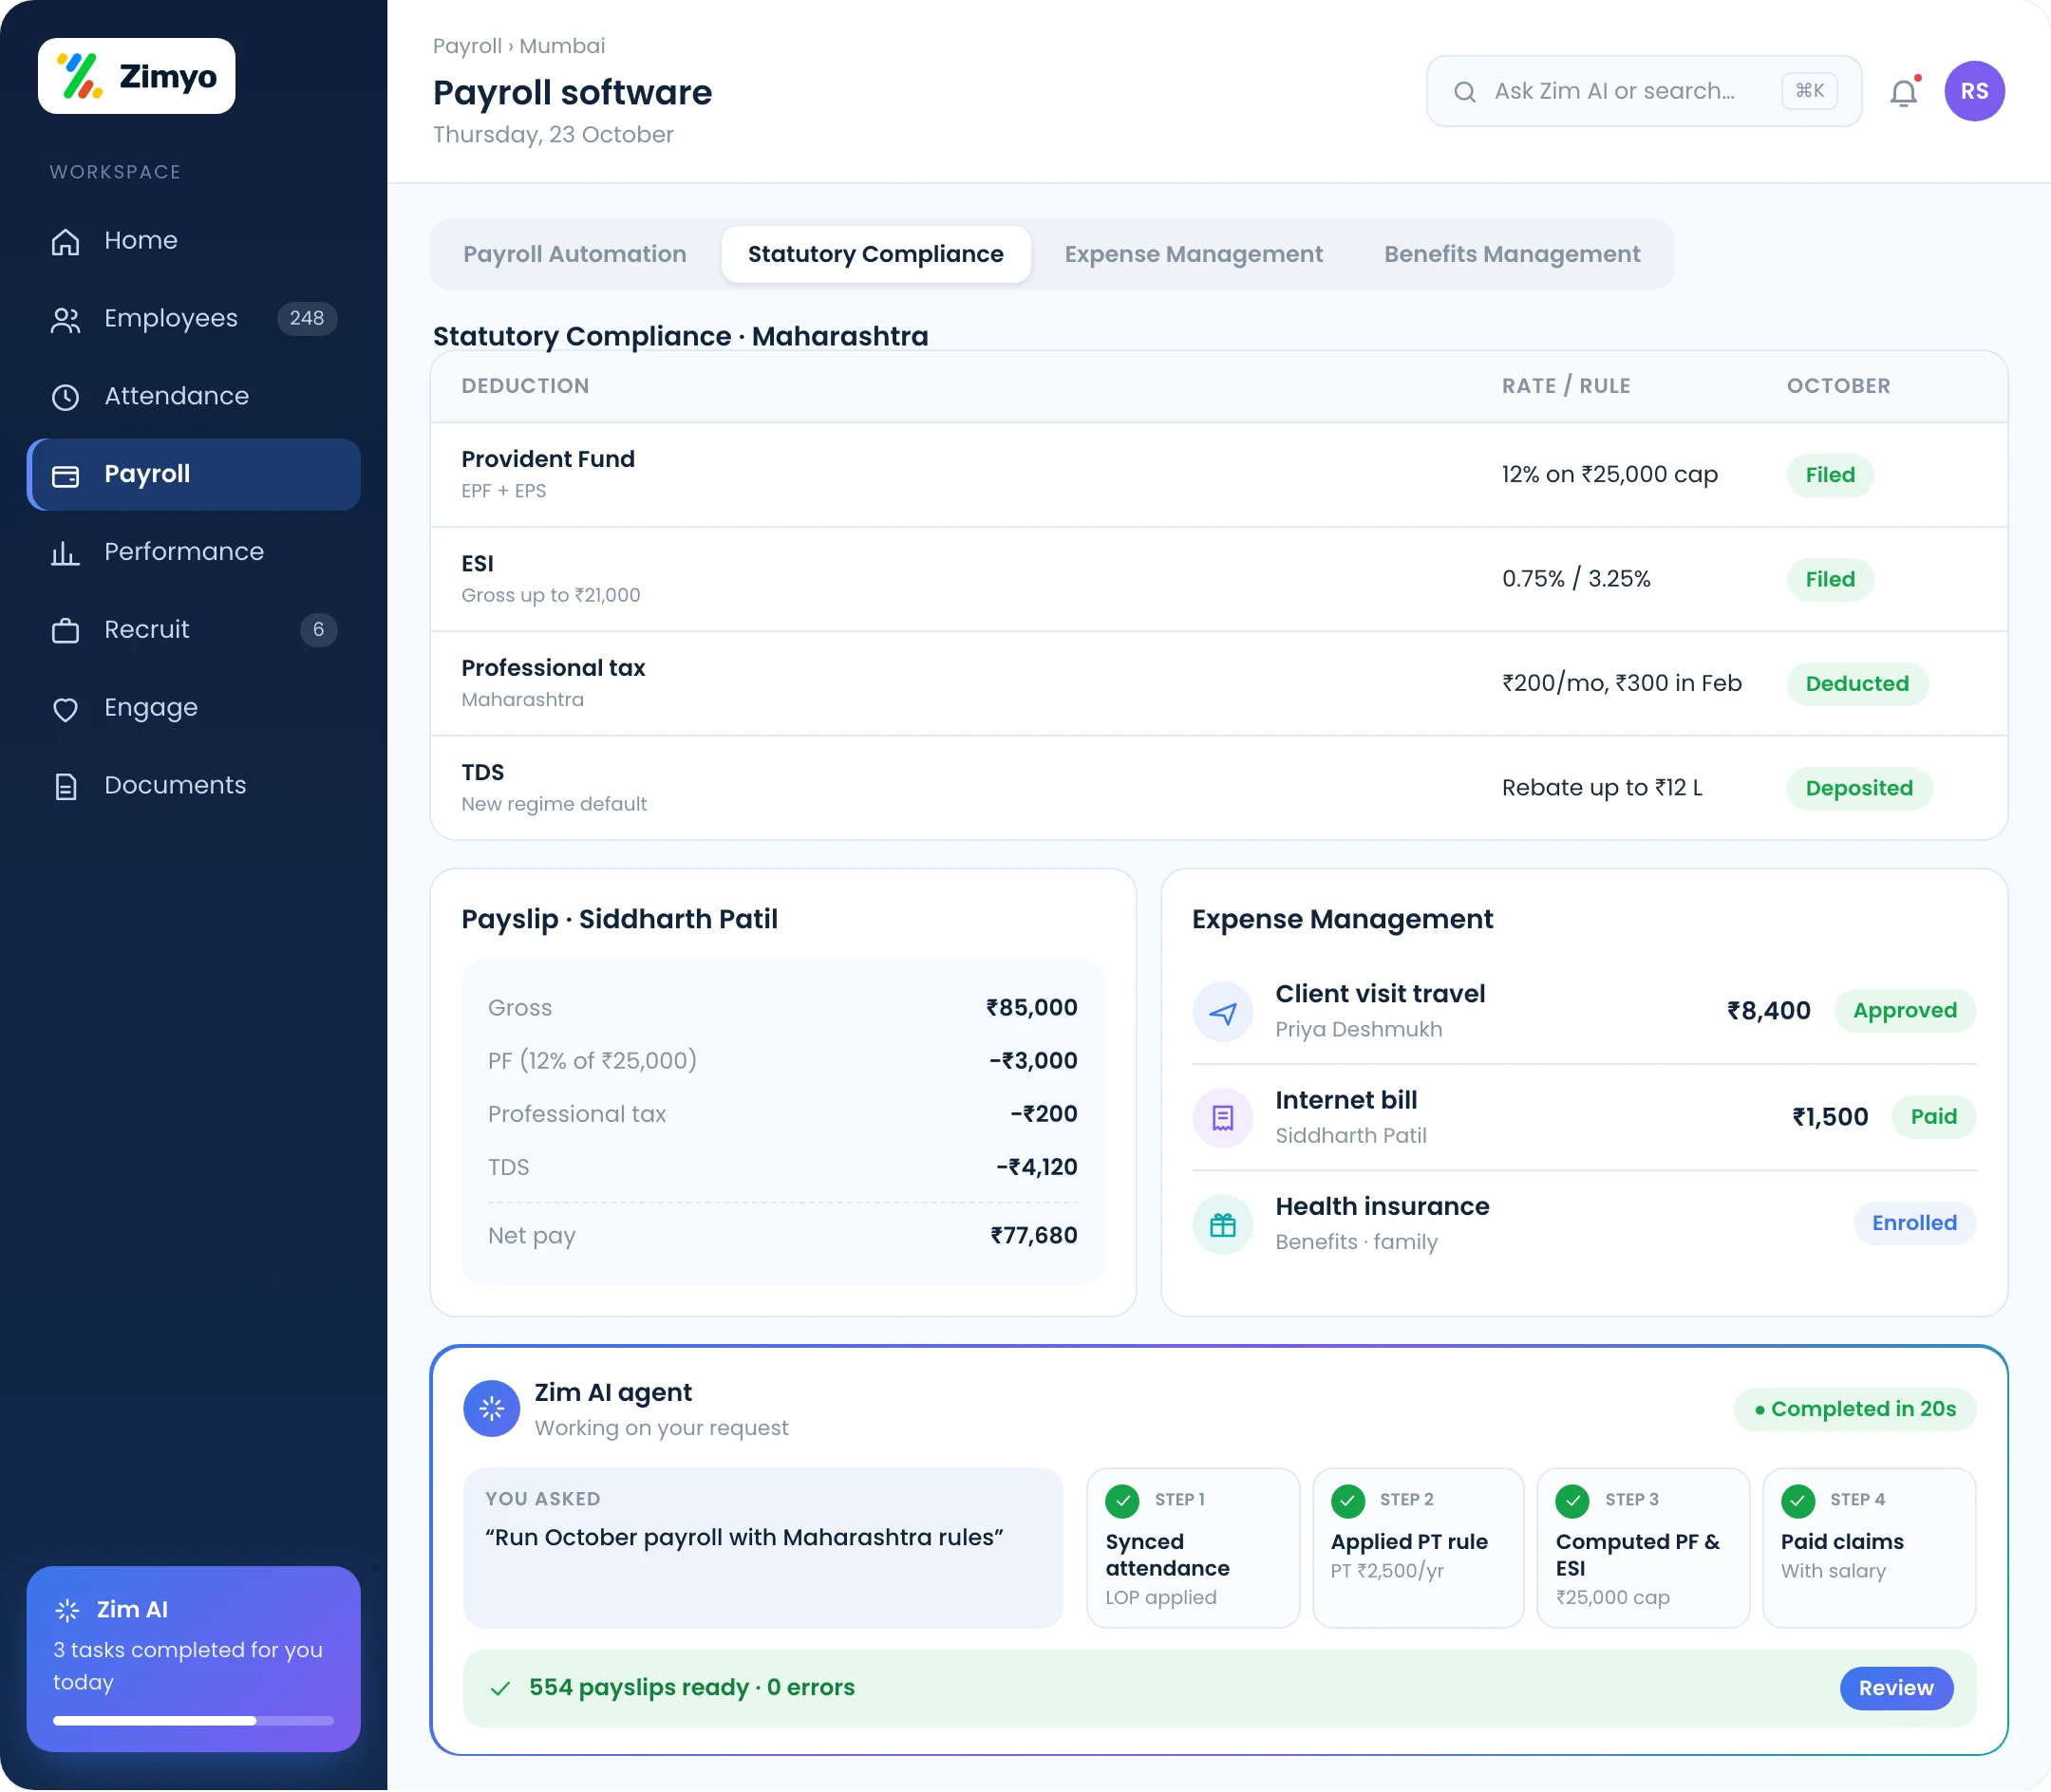This screenshot has height=1792, width=2051.
Task: Click the Zim AI tasks card
Action: tap(193, 1659)
